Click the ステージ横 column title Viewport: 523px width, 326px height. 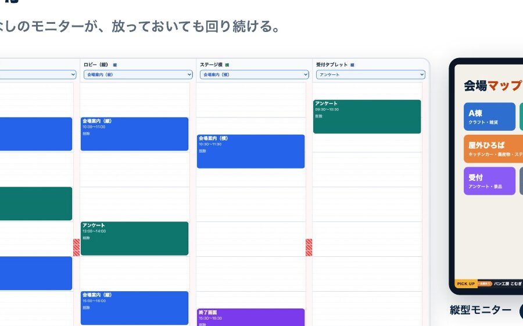[211, 65]
